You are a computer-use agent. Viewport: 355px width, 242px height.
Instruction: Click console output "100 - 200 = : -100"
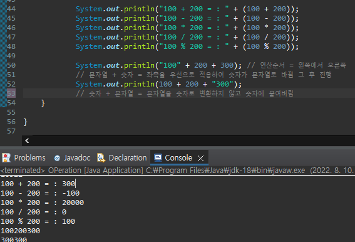pyautogui.click(x=40, y=193)
